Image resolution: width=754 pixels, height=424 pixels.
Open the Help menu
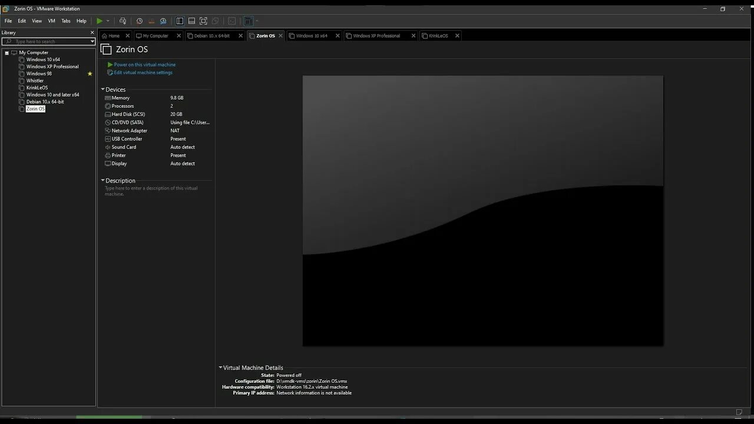[x=81, y=21]
